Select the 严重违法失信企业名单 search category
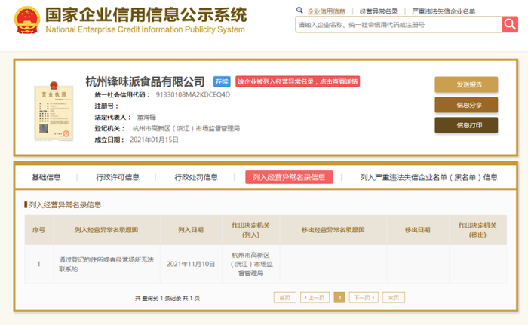528x325 pixels. 444,11
